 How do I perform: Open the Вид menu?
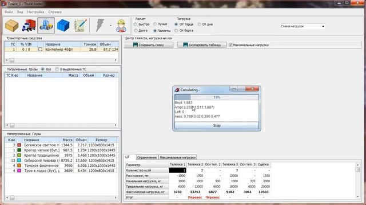tap(20, 12)
